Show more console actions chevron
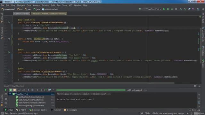The height and width of the screenshot is (115, 205). (199, 106)
